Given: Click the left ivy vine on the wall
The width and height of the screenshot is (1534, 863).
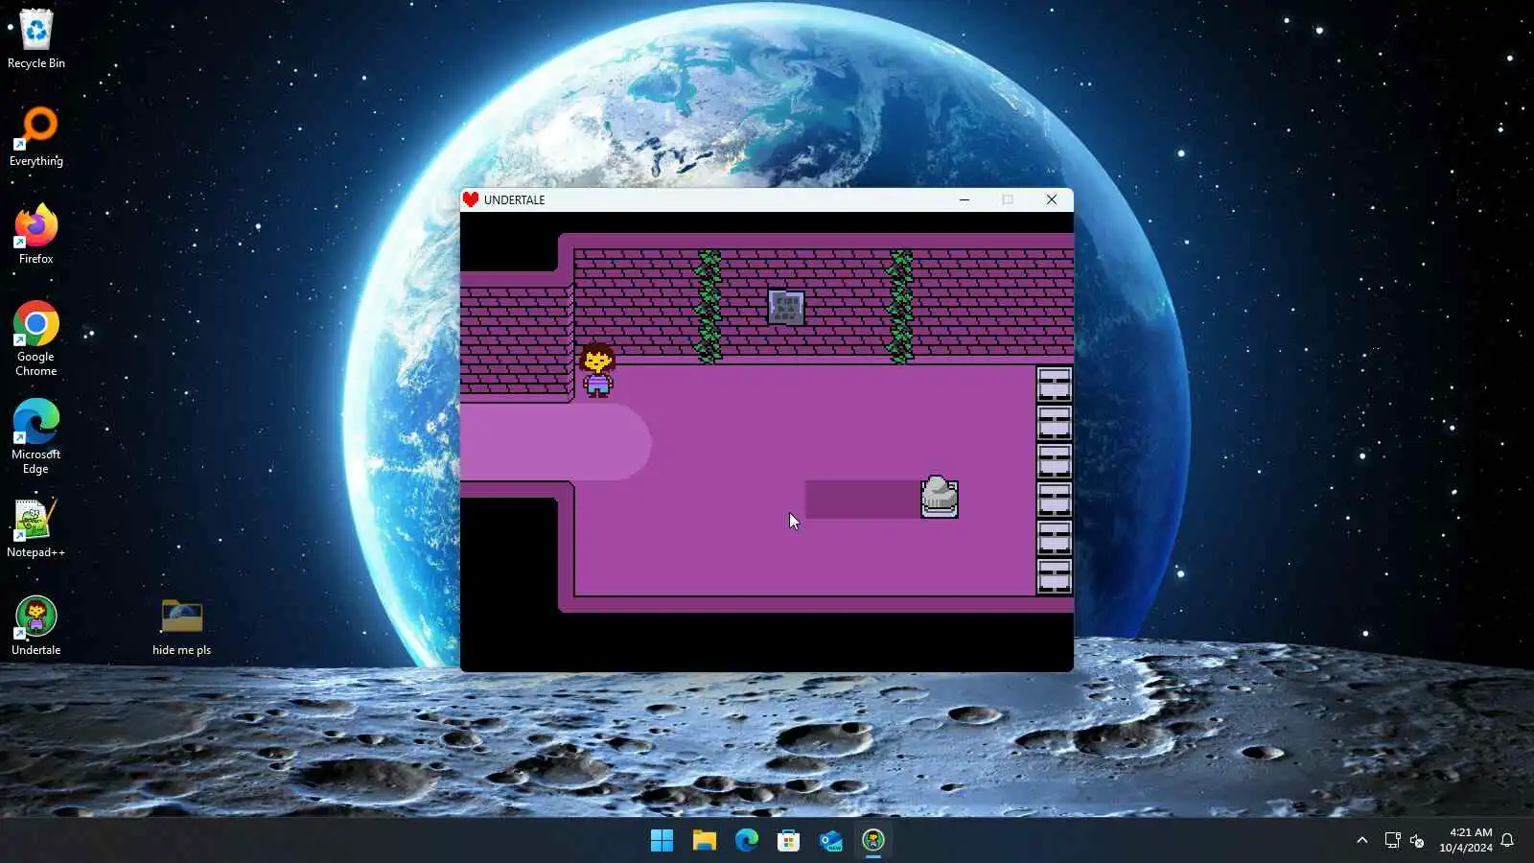Looking at the screenshot, I should [709, 306].
